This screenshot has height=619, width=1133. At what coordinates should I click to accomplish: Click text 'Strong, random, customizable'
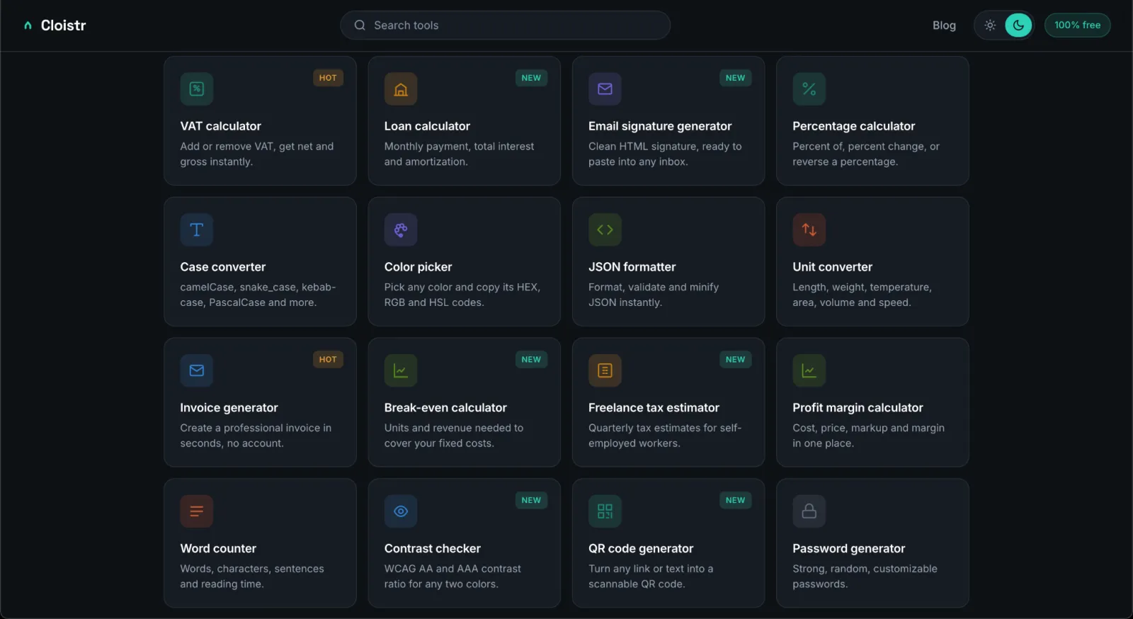click(x=865, y=569)
